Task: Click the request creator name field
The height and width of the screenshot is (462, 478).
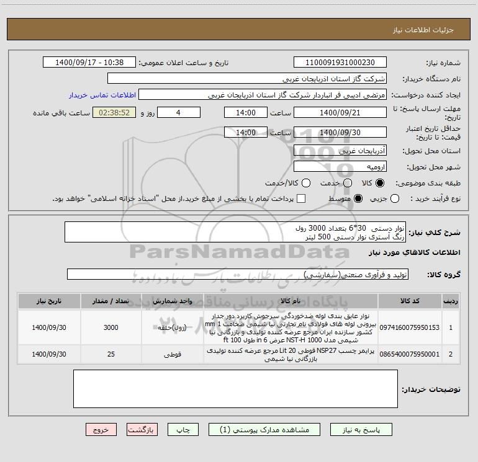Action: 263,95
